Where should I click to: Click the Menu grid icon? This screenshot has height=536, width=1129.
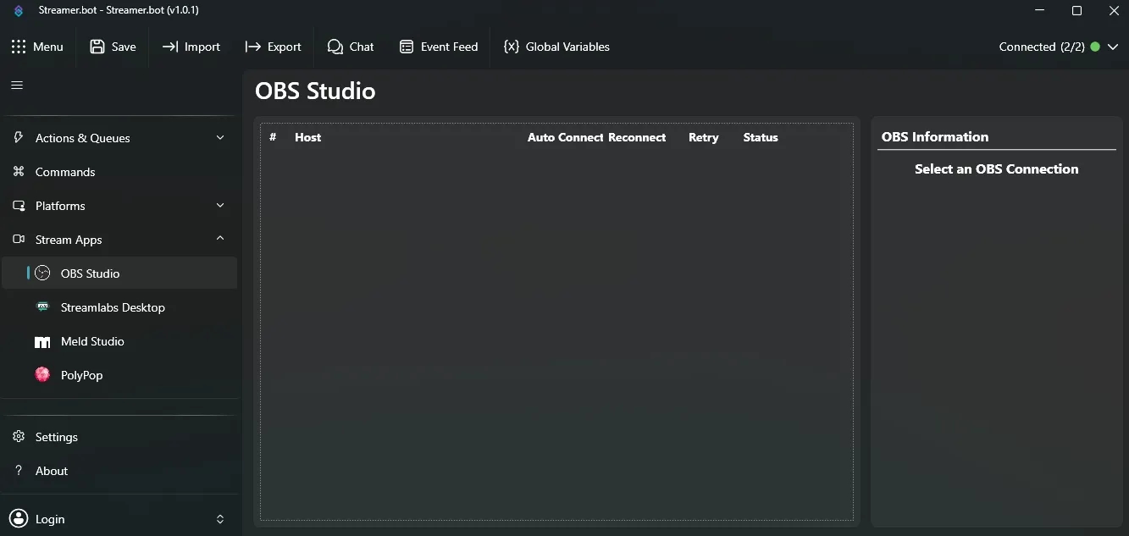19,47
